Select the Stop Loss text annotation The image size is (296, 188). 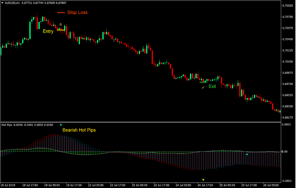coord(78,12)
